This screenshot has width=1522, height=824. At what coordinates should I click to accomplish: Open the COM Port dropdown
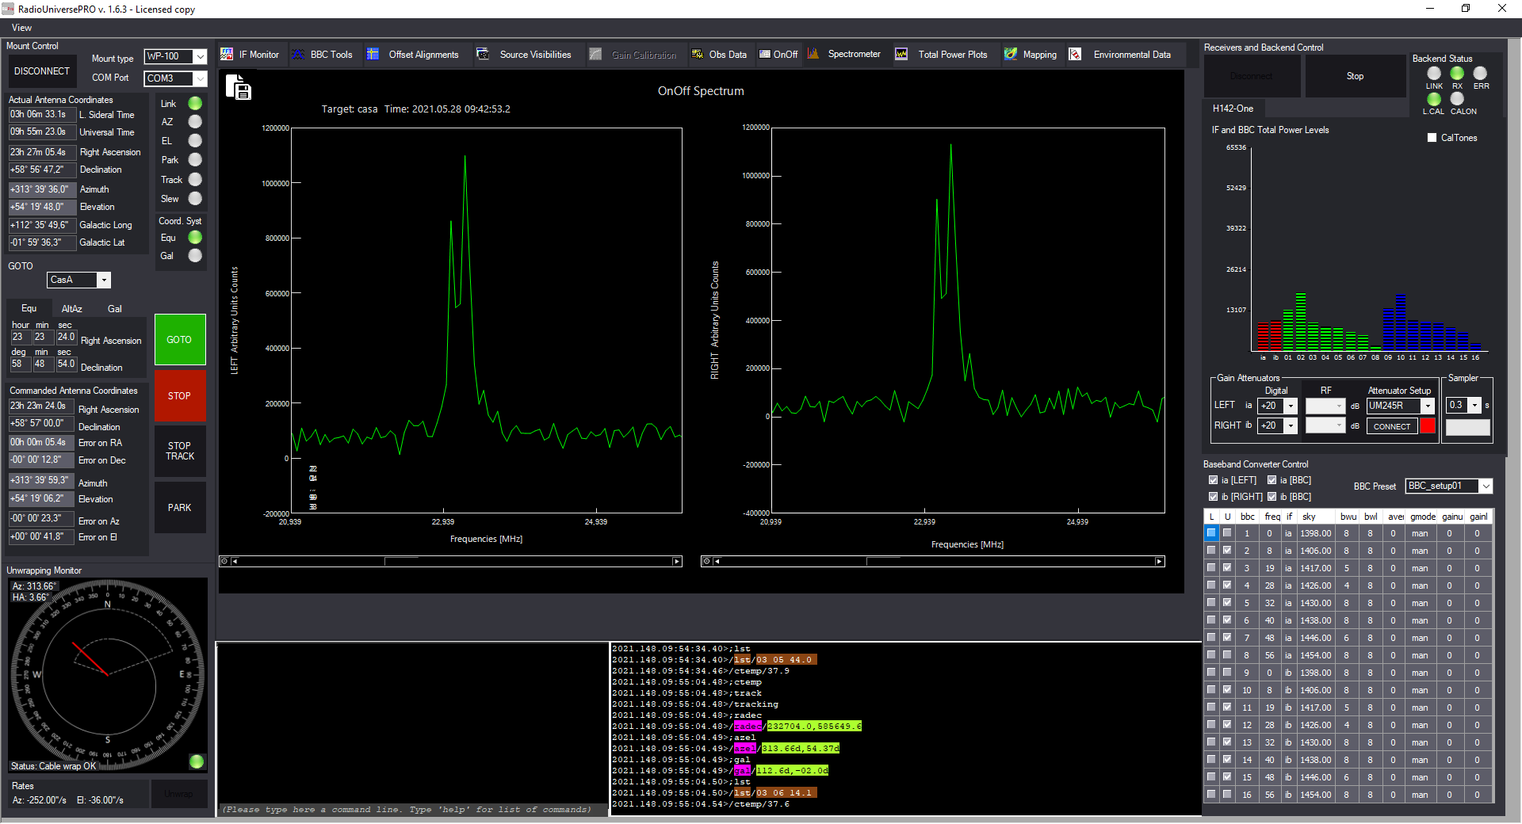201,78
